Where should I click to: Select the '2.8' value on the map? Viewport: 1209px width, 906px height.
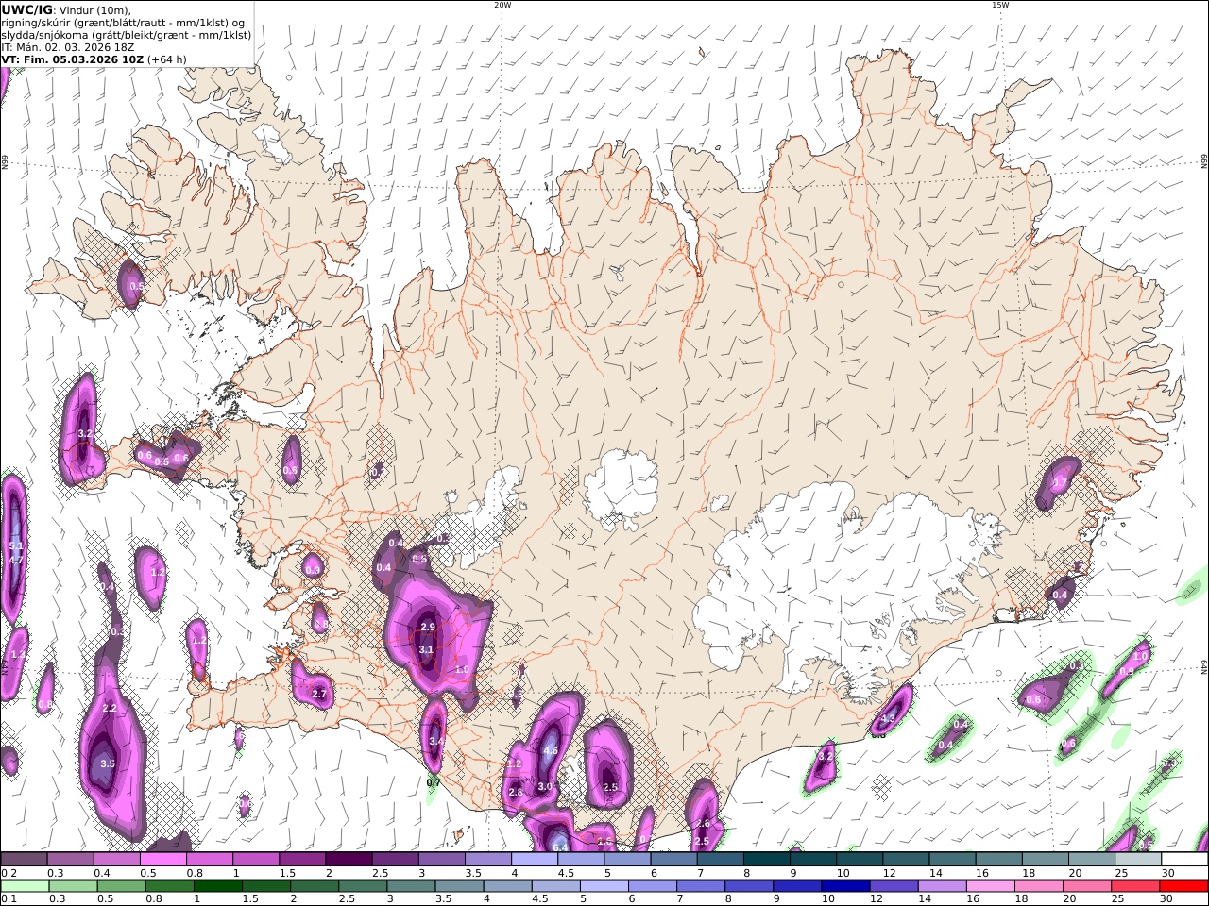(x=516, y=793)
